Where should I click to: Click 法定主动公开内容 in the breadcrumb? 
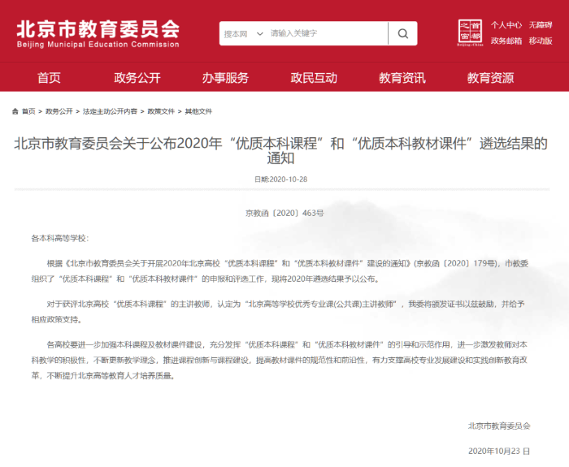[x=110, y=111]
